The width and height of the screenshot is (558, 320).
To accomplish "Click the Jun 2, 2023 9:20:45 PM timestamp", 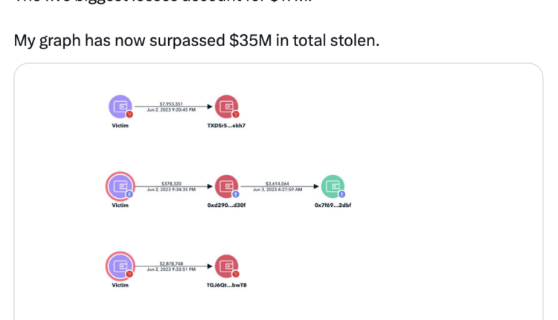I will coord(171,110).
